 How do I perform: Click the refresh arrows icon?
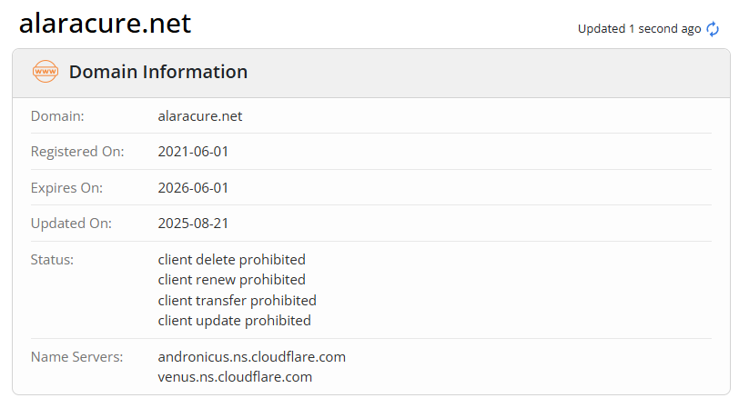pos(714,29)
